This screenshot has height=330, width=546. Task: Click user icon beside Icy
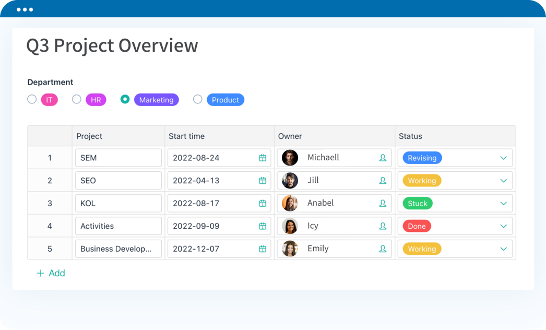pyautogui.click(x=383, y=226)
